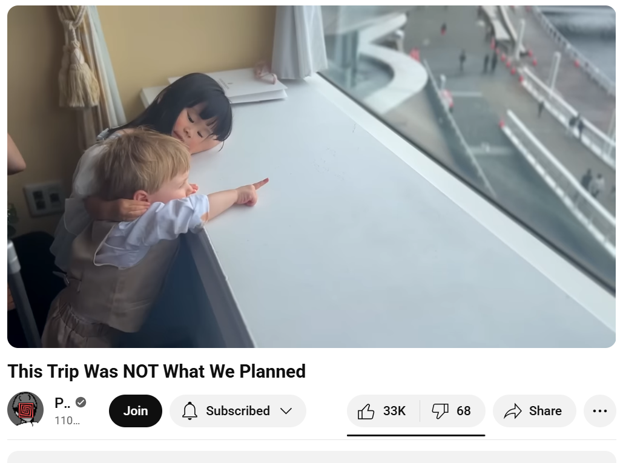The height and width of the screenshot is (463, 623).
Task: Click the thumbs-down dislike icon
Action: point(440,411)
